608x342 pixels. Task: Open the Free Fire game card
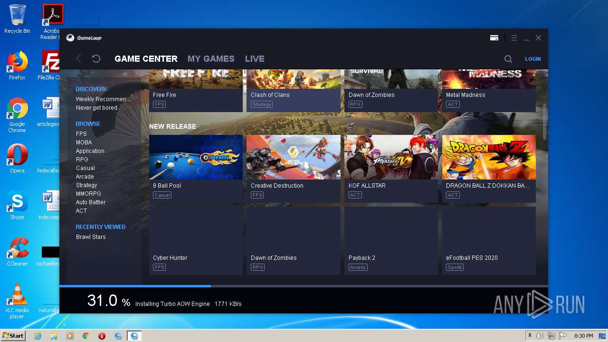[196, 91]
